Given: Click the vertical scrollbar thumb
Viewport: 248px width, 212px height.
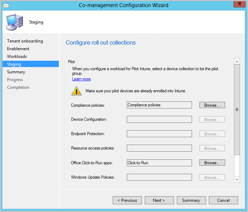Looking at the screenshot, I should [237, 110].
